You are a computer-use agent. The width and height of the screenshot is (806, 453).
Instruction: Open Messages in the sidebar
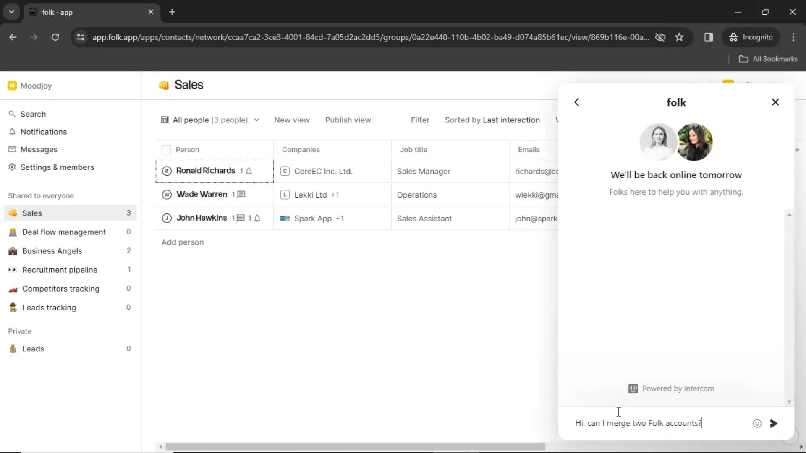point(39,149)
